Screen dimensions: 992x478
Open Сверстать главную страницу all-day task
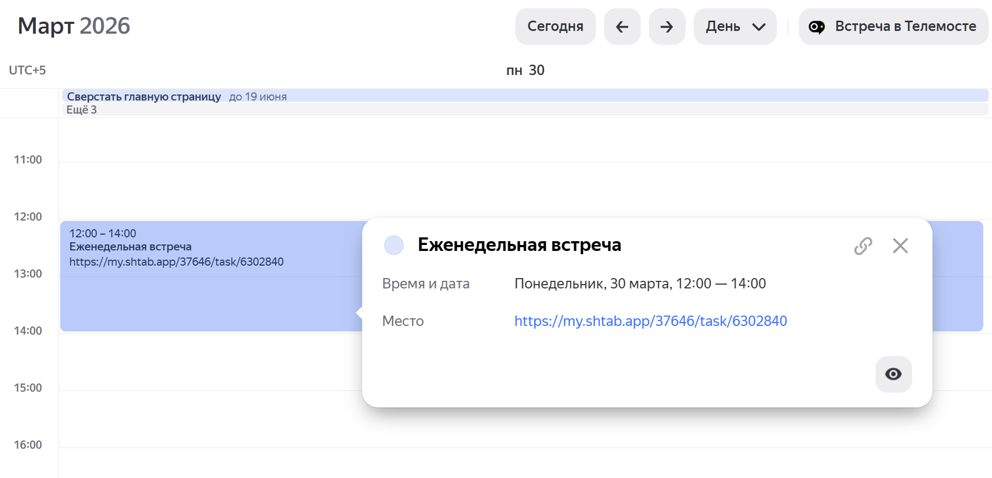(144, 97)
